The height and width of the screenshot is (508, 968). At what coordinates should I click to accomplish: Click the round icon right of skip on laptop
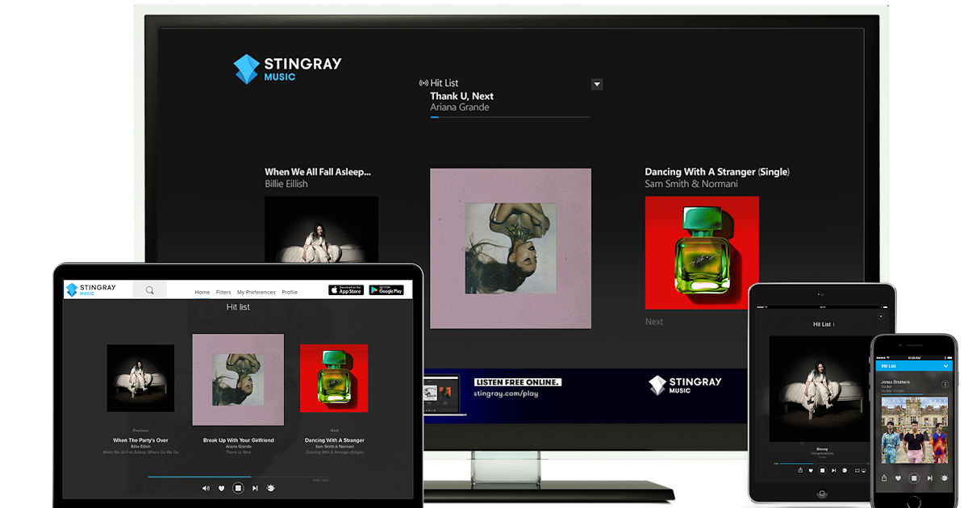tap(271, 488)
